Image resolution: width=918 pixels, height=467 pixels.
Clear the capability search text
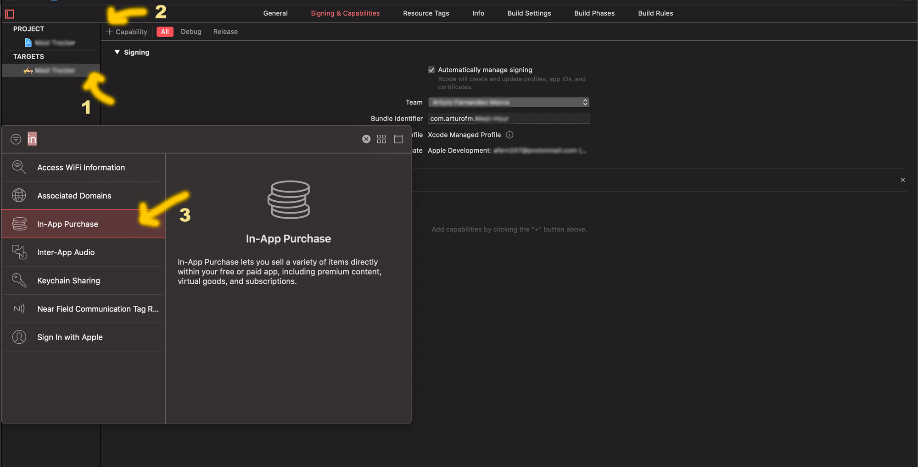[x=366, y=139]
